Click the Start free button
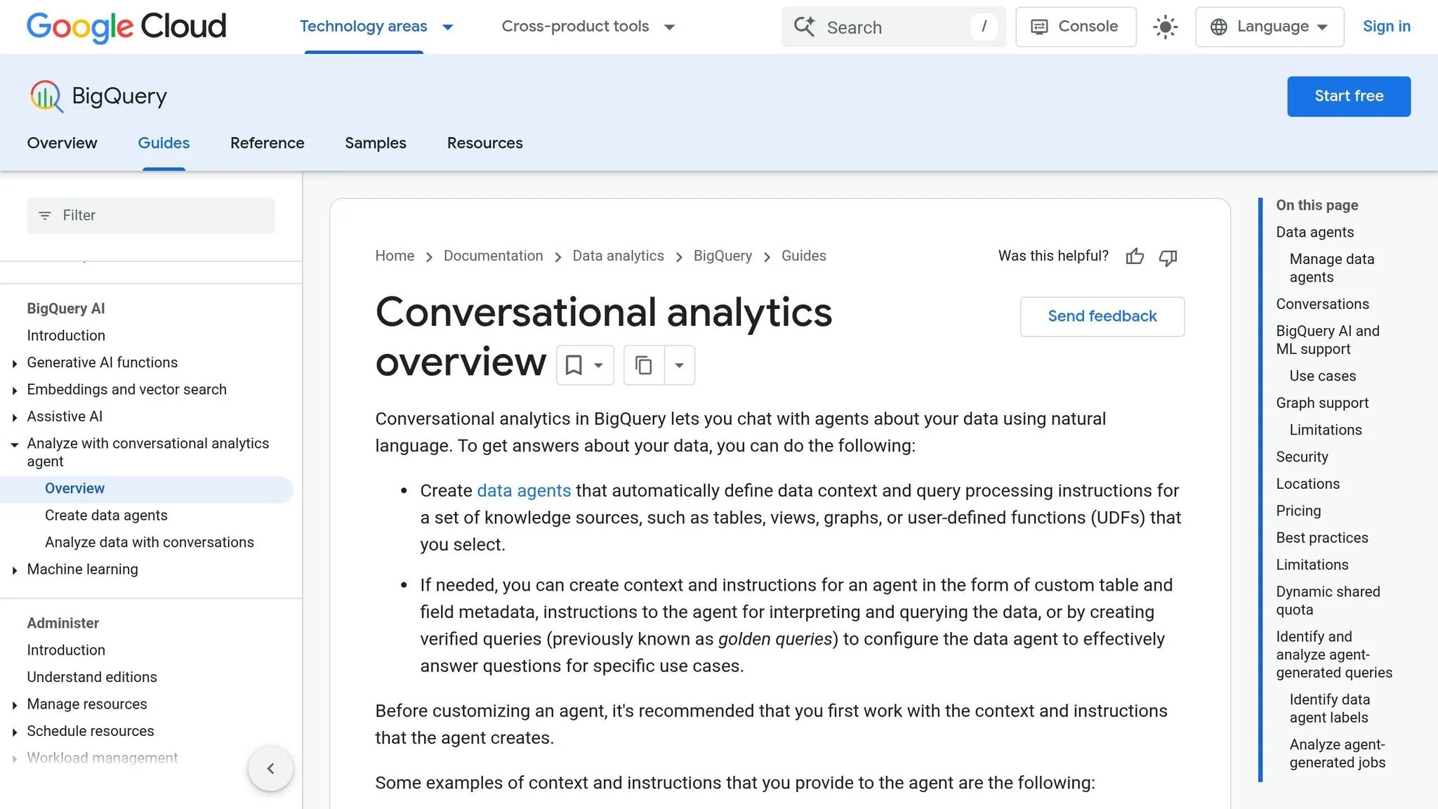Screen dimensions: 1438x809 [x=1349, y=96]
